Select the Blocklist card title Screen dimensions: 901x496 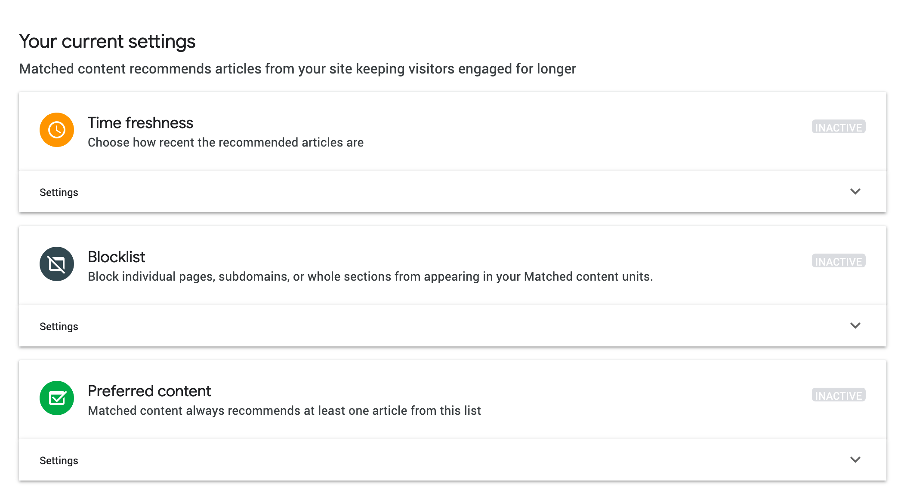click(x=116, y=257)
